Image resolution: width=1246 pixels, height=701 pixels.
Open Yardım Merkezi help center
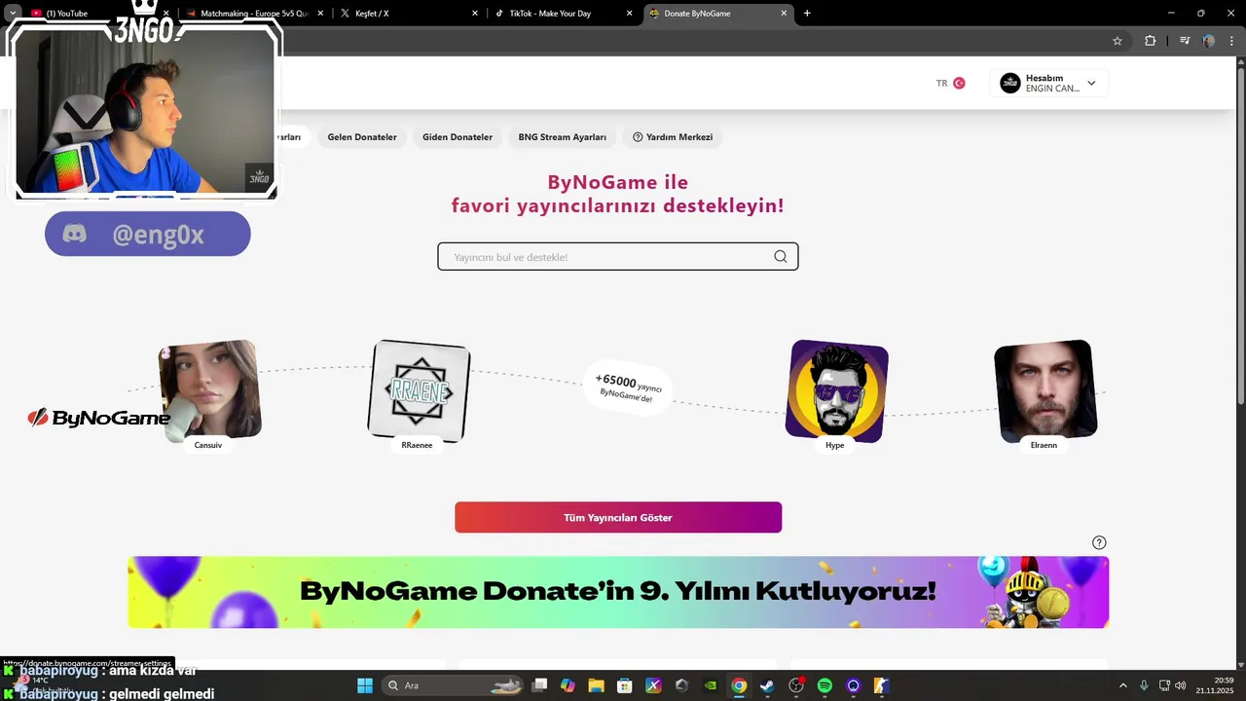673,137
